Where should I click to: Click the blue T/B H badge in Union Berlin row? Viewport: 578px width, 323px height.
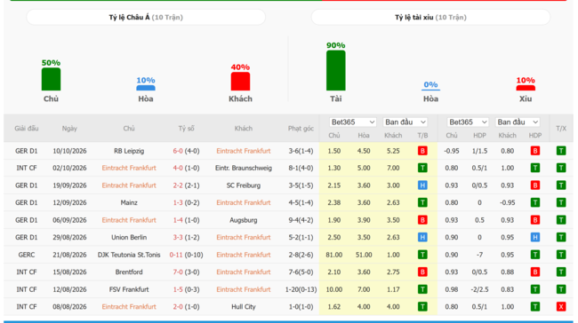[x=422, y=237]
